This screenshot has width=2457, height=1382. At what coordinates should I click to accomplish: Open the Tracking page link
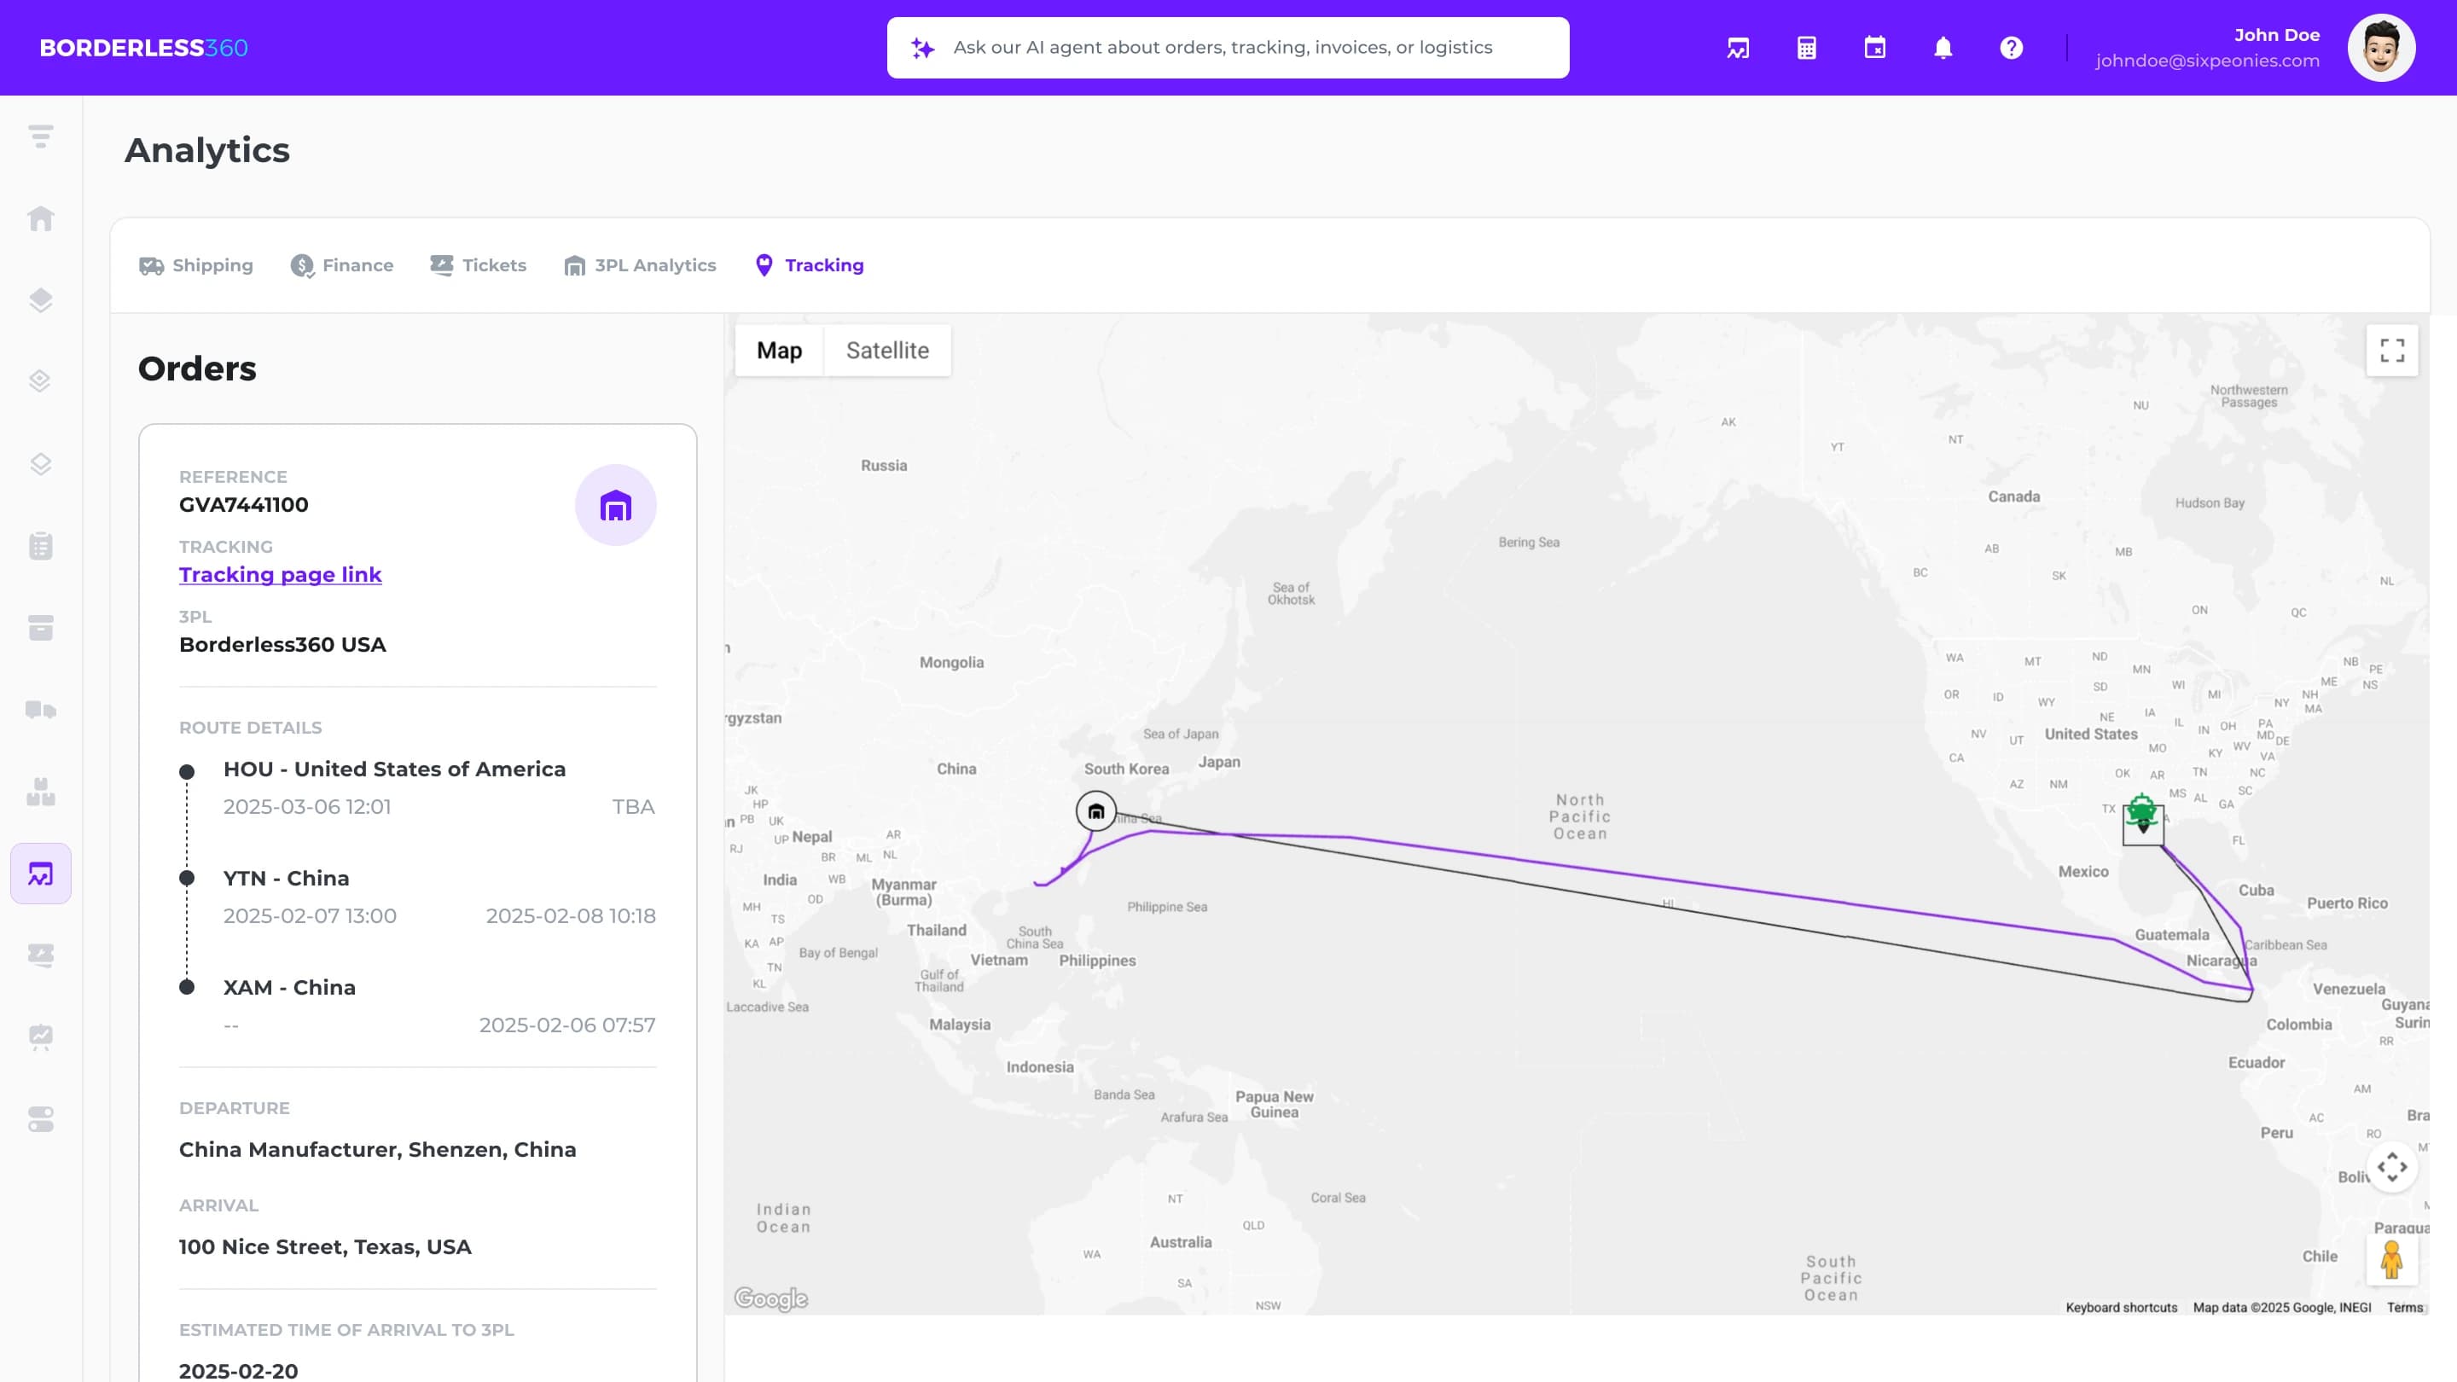point(281,574)
